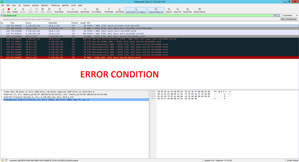Open the Go to Packet tool

[x=97, y=10]
